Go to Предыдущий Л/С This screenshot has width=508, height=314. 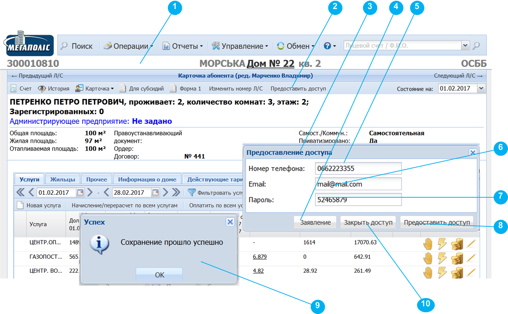37,76
